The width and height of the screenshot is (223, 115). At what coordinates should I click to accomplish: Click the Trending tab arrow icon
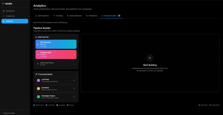(54, 16)
